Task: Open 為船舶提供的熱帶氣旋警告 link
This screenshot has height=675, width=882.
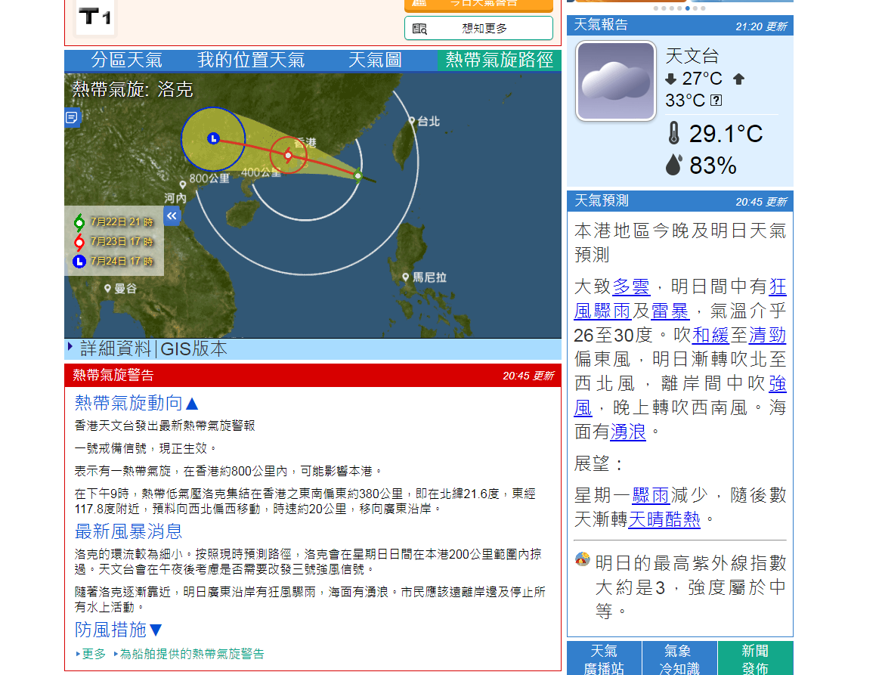Action: [192, 654]
